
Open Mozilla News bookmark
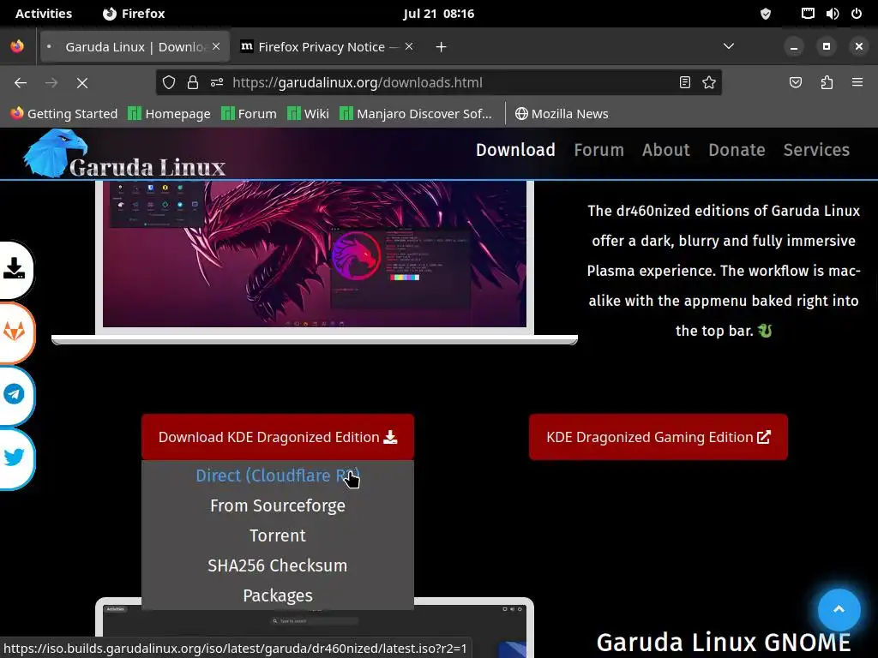(x=562, y=114)
